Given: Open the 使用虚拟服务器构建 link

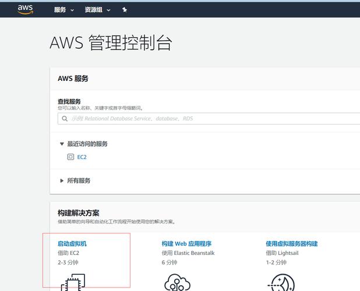Looking at the screenshot, I should point(292,243).
